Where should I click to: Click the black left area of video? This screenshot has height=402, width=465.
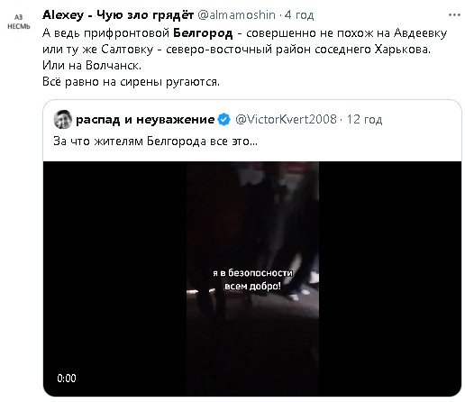pos(114,279)
